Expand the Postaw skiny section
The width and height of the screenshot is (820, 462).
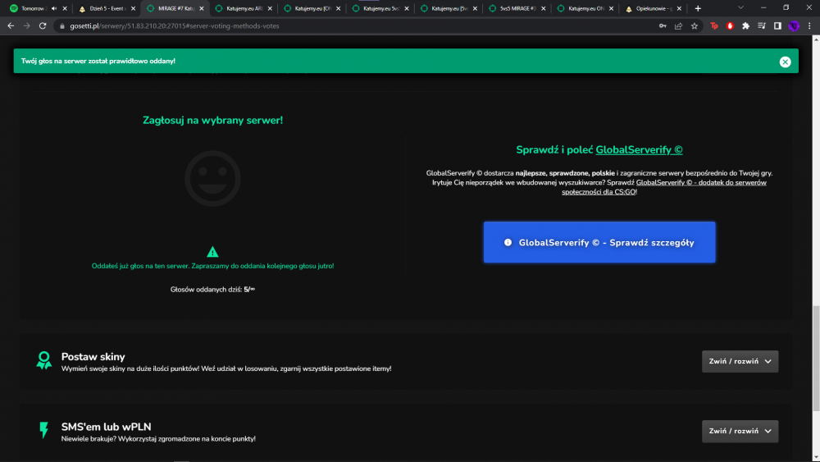coord(740,362)
